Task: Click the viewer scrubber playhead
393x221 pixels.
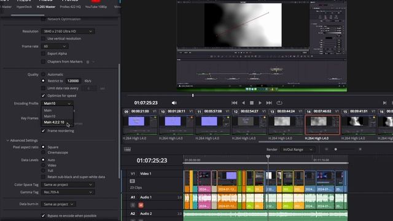Action: pyautogui.click(x=193, y=96)
